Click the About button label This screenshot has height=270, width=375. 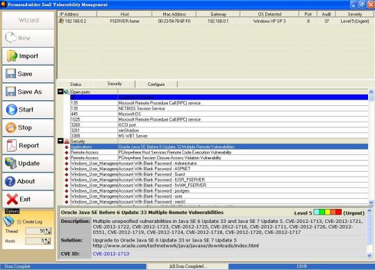(26, 181)
